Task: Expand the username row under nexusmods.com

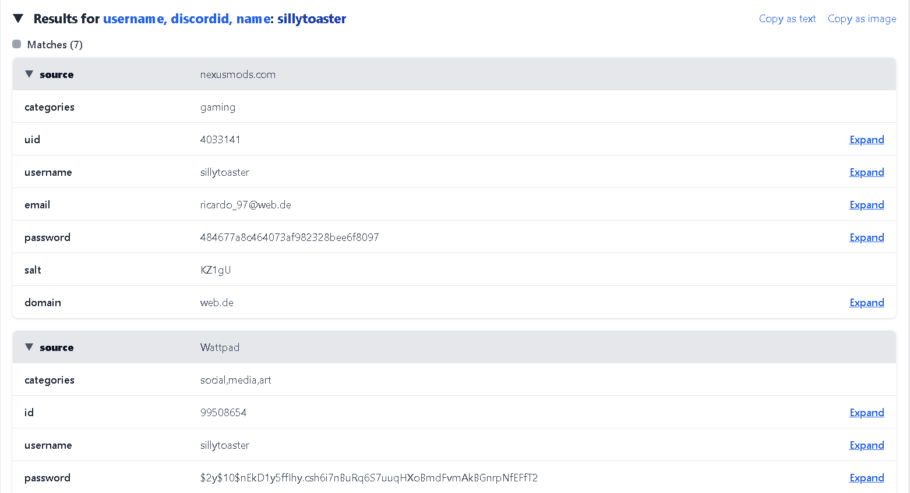Action: (x=866, y=172)
